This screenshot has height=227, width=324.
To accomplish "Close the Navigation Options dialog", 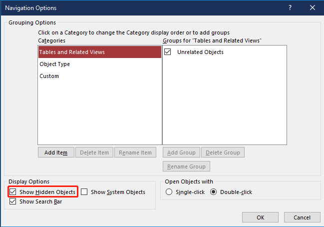I will [x=313, y=8].
